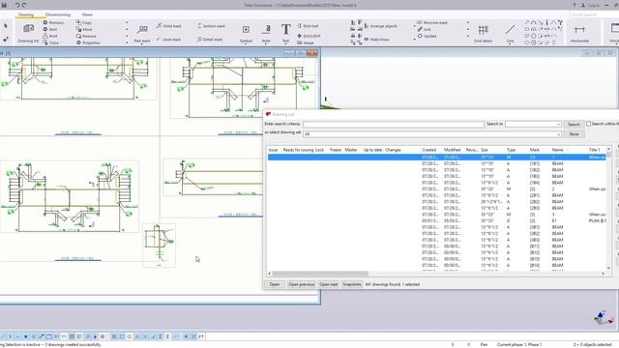Switch to the Drawing ribbon tab
Viewport: 619px width, 348px height.
(x=26, y=14)
